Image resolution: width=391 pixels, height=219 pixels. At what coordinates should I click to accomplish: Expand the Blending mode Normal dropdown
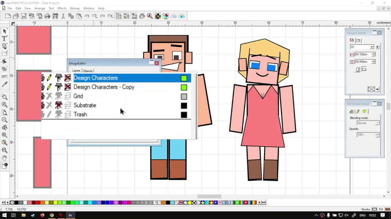point(377,123)
